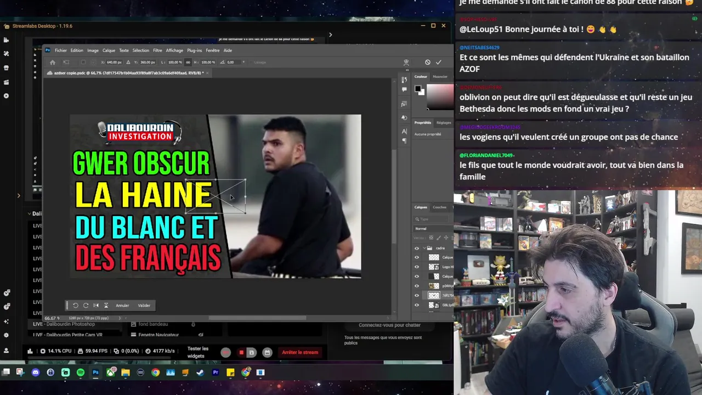This screenshot has height=395, width=702.
Task: Expand the Streamlabs left sidebar arrow
Action: pos(19,195)
